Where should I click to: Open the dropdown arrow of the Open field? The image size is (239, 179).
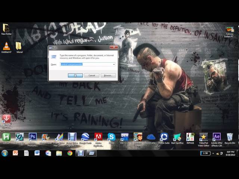[114, 65]
